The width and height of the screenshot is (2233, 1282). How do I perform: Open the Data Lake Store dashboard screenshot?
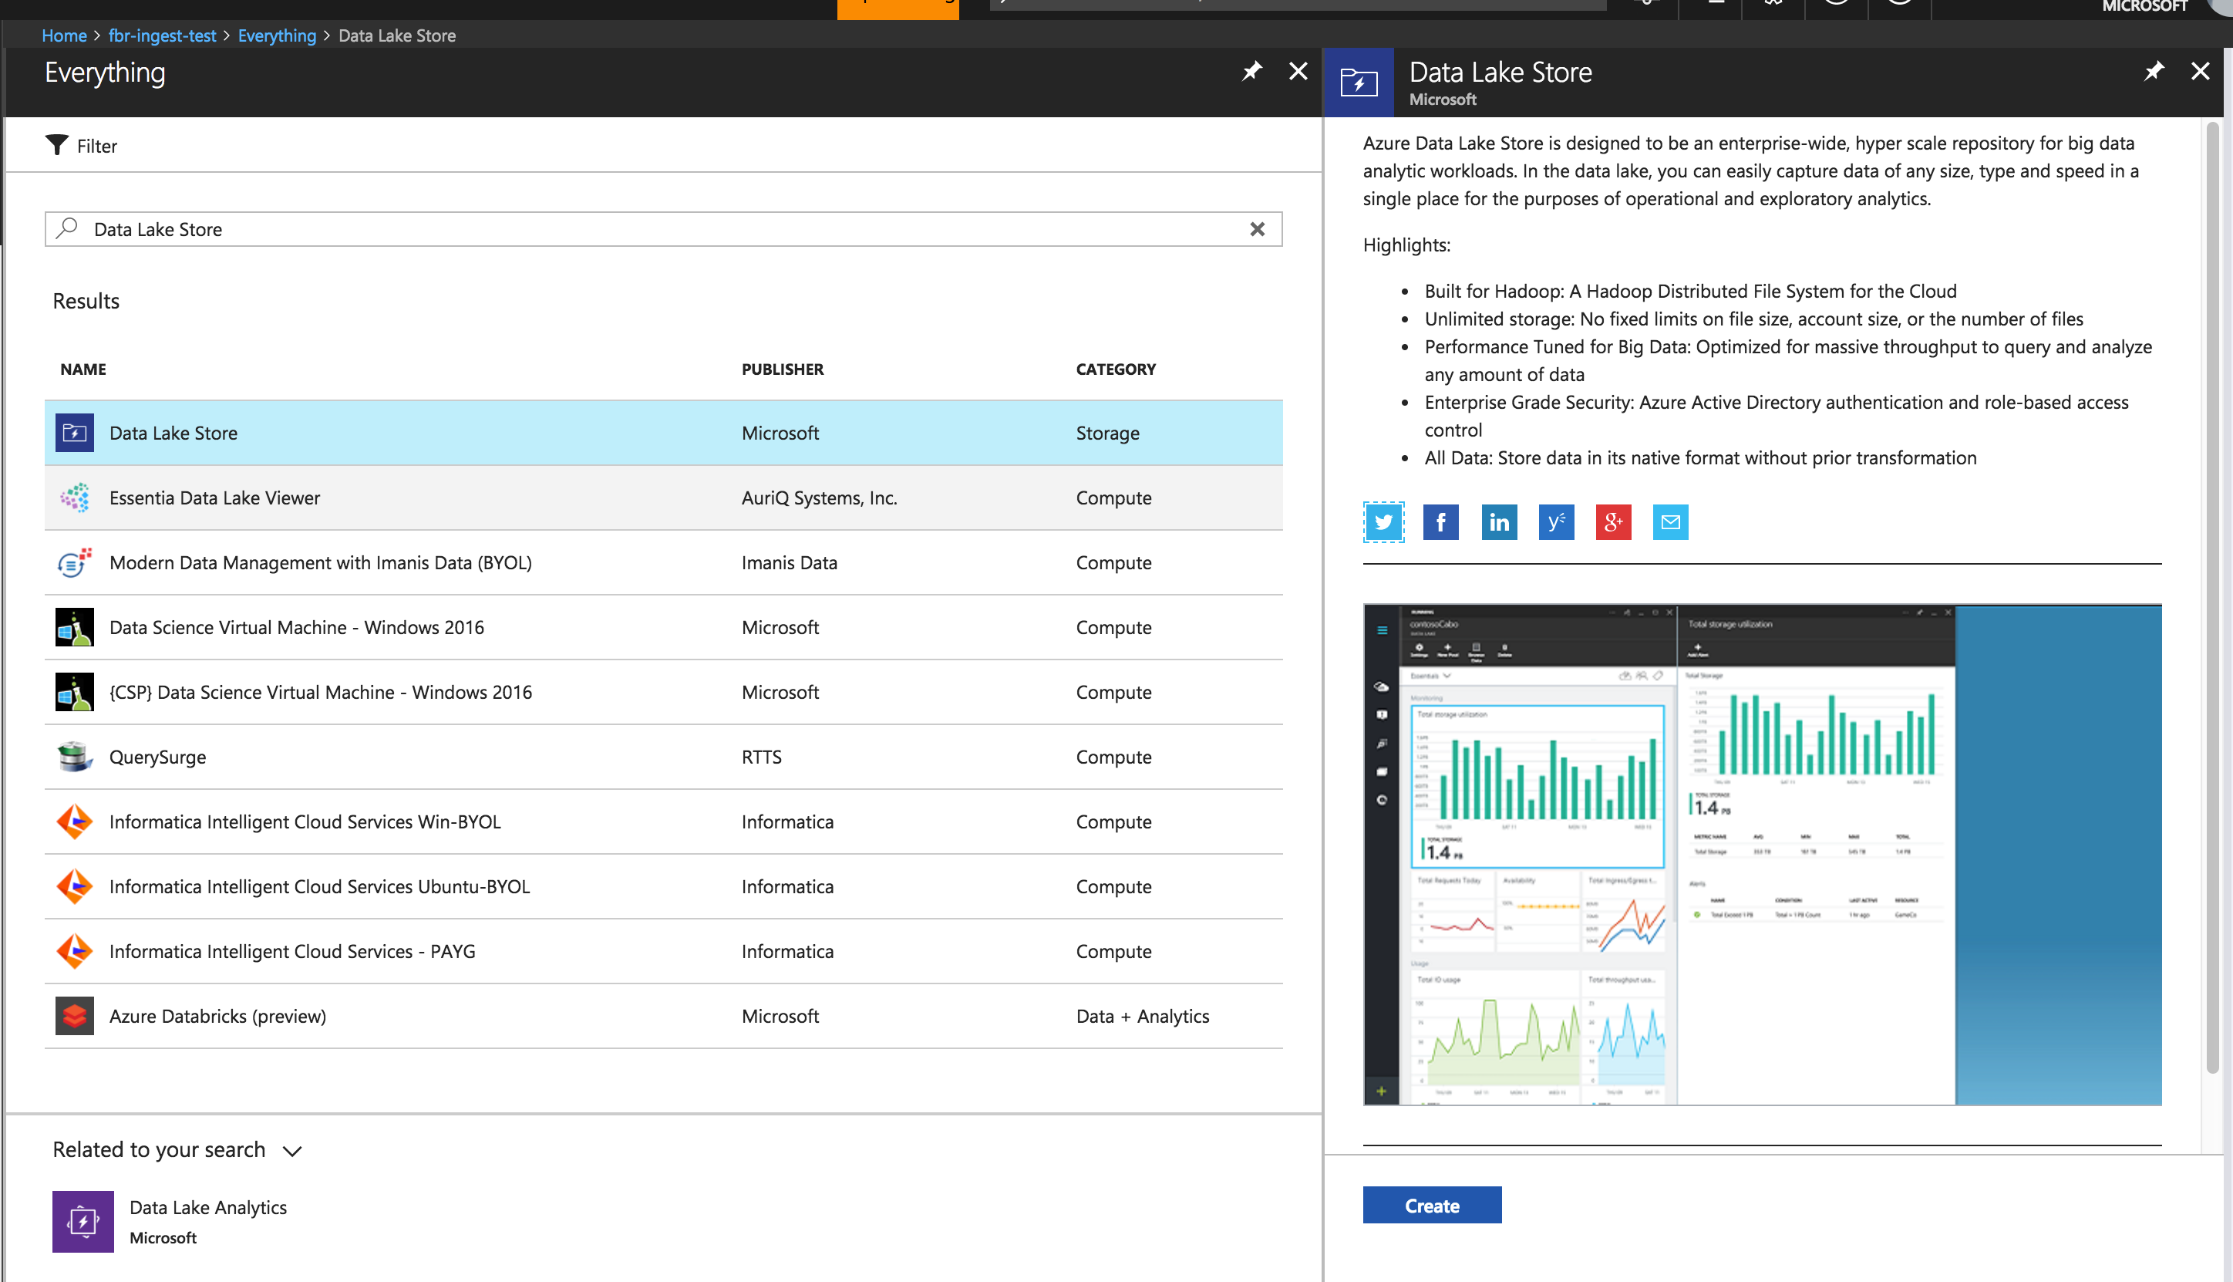[x=1762, y=854]
